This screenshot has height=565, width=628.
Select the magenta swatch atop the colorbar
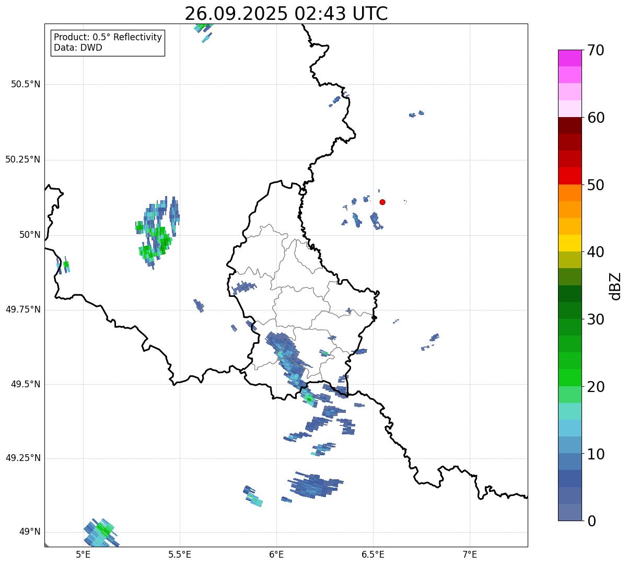573,58
